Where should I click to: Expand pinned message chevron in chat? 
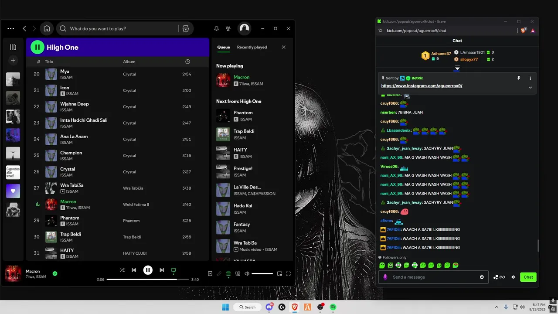click(x=530, y=87)
